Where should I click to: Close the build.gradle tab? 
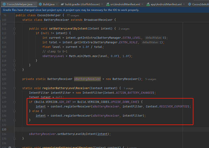coord(102,5)
